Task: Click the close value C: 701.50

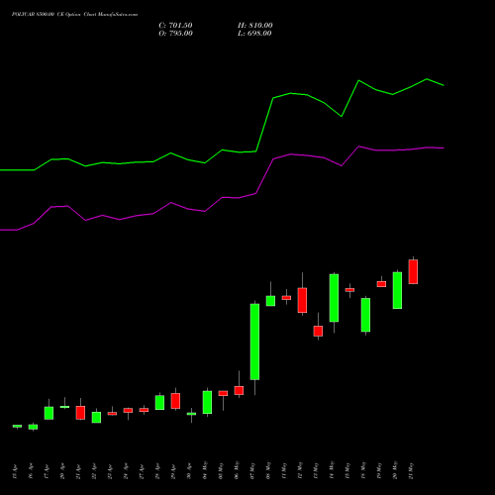Action: click(175, 26)
